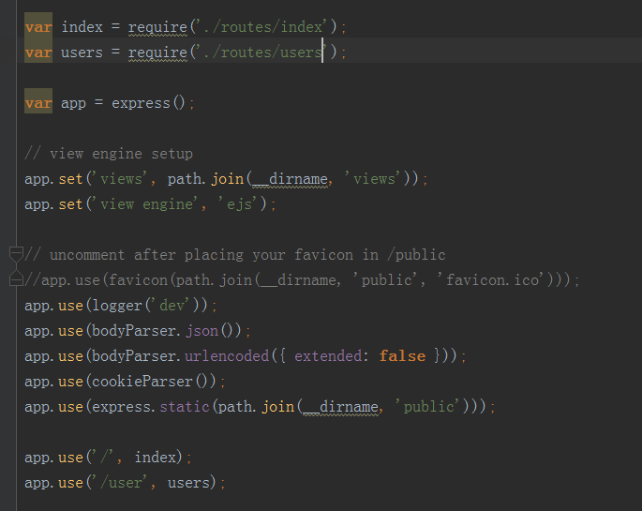The height and width of the screenshot is (511, 642).
Task: Click 'require' call on the index line
Action: [157, 27]
